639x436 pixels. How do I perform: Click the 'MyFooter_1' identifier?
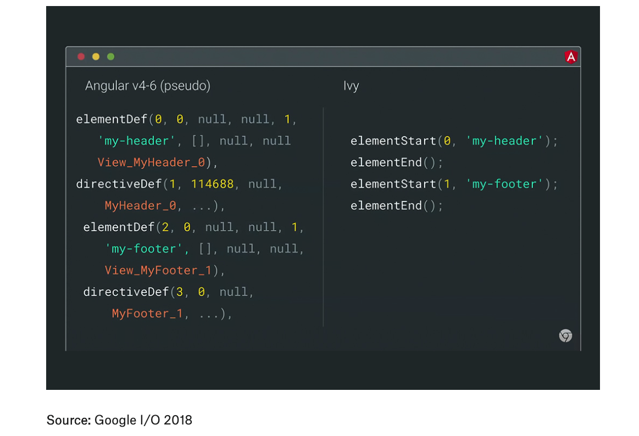coord(147,314)
